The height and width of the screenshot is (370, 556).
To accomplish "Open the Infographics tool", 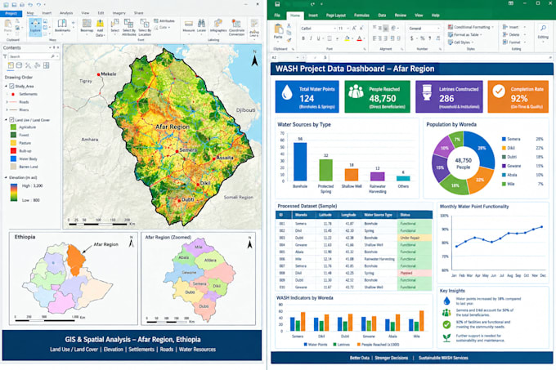I will (x=218, y=26).
